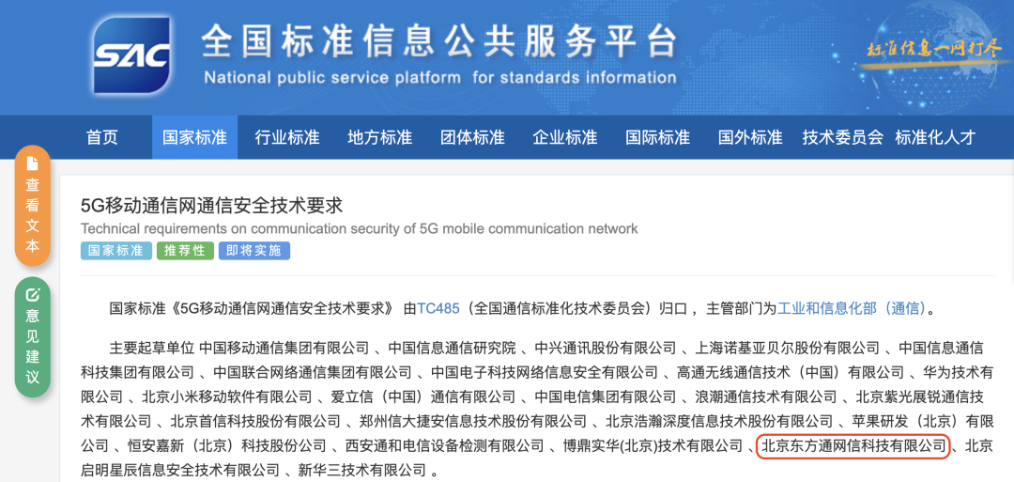1014x482 pixels.
Task: Click the green 推荐性 tag label
Action: (x=185, y=251)
